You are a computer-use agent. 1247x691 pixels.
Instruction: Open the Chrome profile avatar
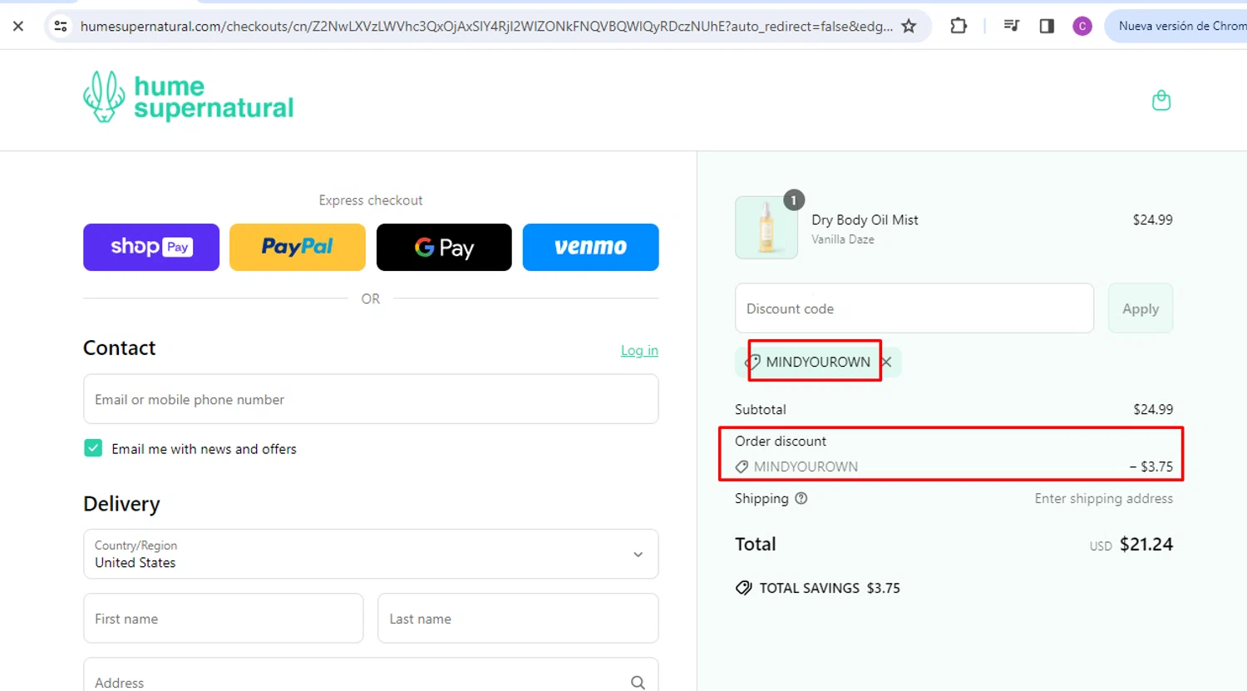pyautogui.click(x=1082, y=26)
